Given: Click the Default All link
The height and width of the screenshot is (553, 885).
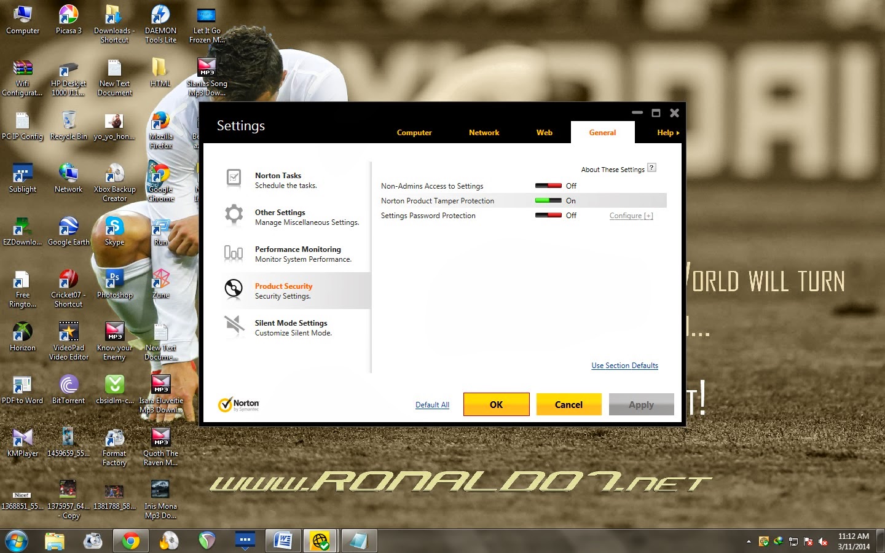Looking at the screenshot, I should pos(432,405).
